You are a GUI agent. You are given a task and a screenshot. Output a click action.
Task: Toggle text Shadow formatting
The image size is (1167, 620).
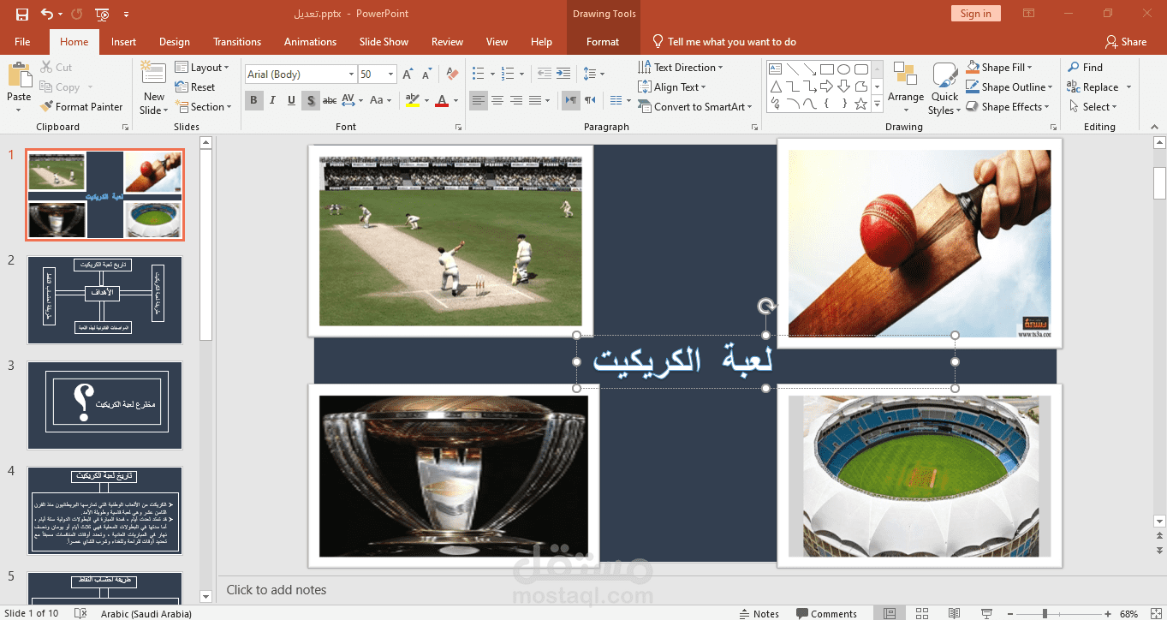pos(310,100)
